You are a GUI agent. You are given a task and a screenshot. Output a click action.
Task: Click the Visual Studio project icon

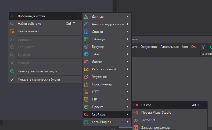pyautogui.click(x=136, y=113)
